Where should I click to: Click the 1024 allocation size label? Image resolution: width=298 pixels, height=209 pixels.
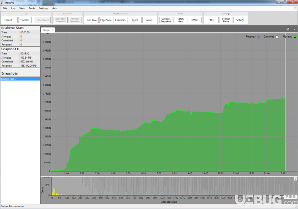[x=162, y=198]
